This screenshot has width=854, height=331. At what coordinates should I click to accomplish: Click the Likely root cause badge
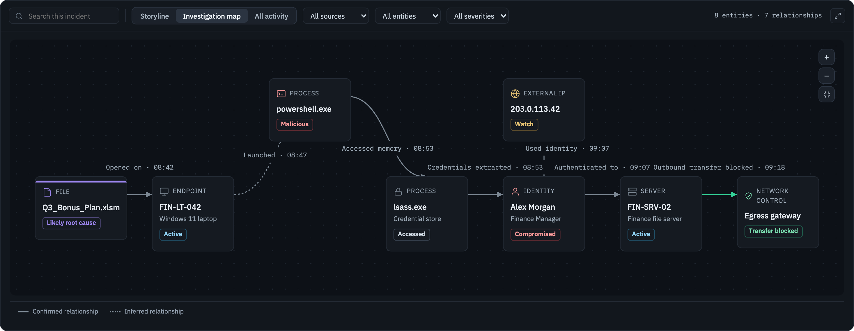[x=71, y=223]
